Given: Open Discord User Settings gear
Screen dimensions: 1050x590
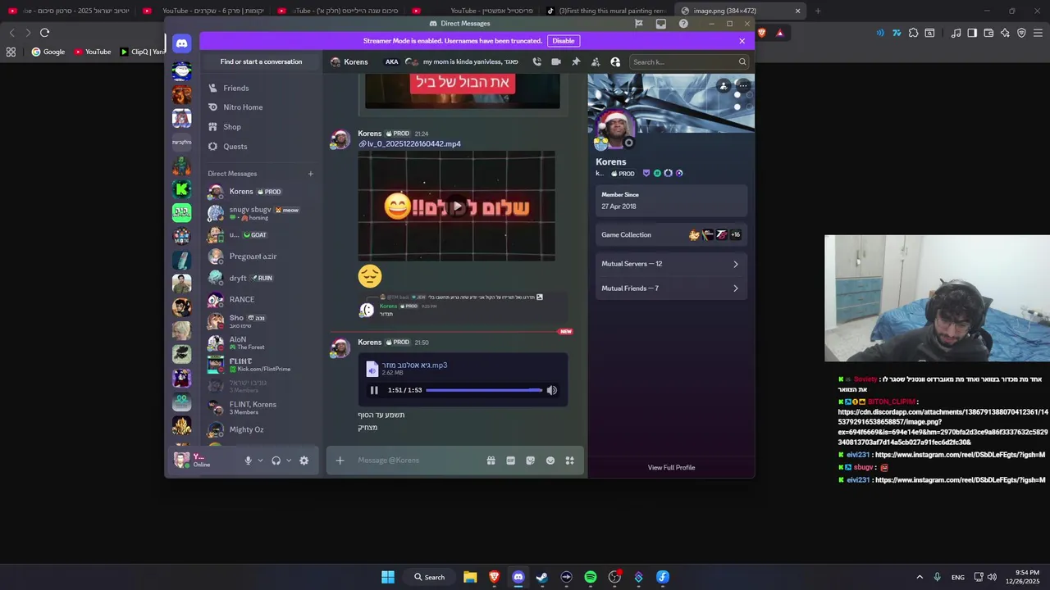Looking at the screenshot, I should click(304, 461).
